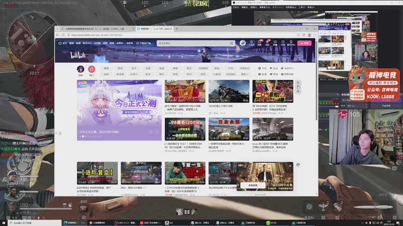Open the 日本小镇 video thumbnail
This screenshot has width=403, height=226.
point(229,129)
